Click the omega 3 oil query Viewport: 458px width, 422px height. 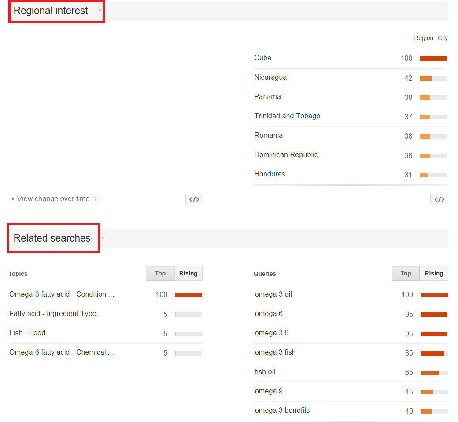pyautogui.click(x=273, y=294)
